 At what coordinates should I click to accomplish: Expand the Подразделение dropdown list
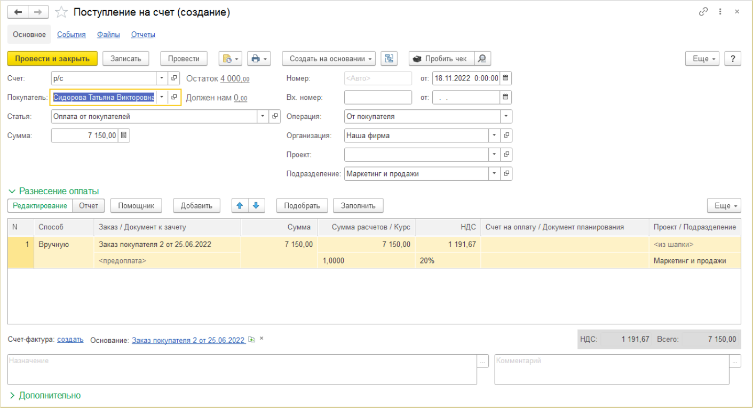click(x=495, y=174)
